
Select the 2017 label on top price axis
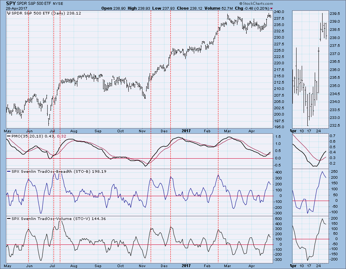pos(186,131)
